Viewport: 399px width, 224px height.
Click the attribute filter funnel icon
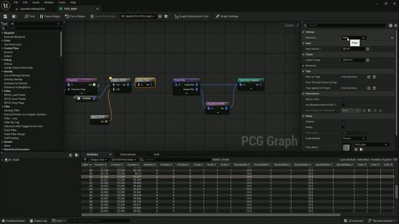pos(85,160)
